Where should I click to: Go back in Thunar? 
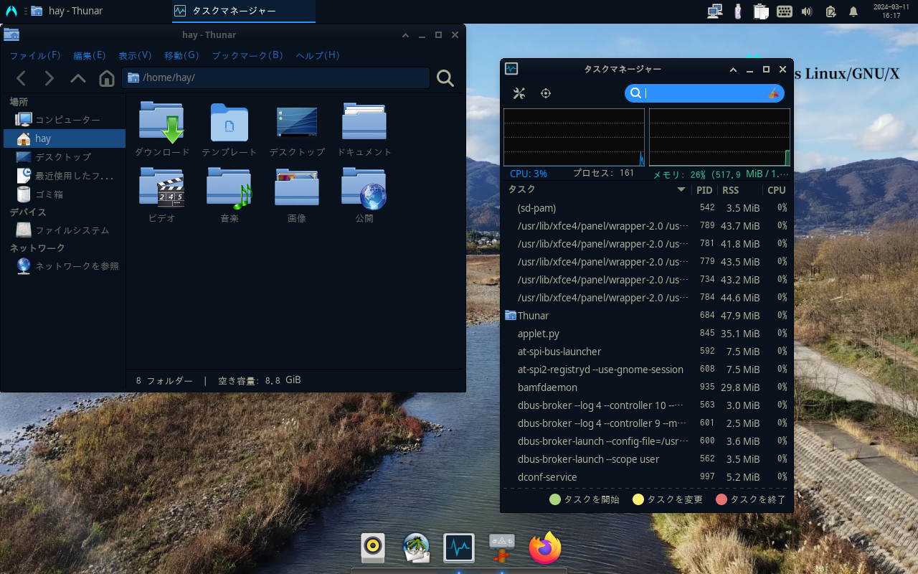22,78
